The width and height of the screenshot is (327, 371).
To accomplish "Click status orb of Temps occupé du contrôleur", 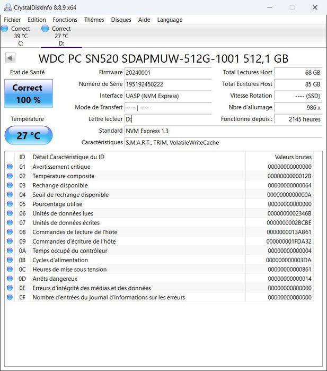I will pyautogui.click(x=10, y=251).
